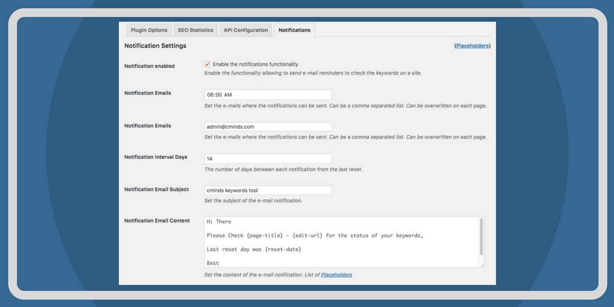
Task: Switch to the Plugin Options tab
Action: tap(149, 30)
